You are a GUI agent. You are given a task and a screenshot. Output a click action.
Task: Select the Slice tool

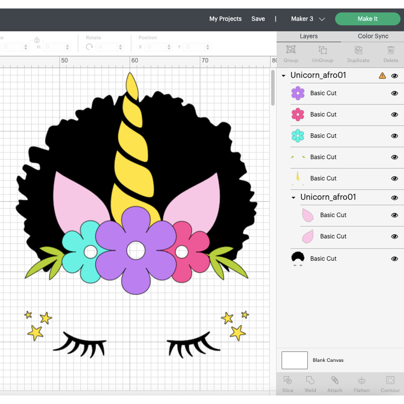pos(288,383)
